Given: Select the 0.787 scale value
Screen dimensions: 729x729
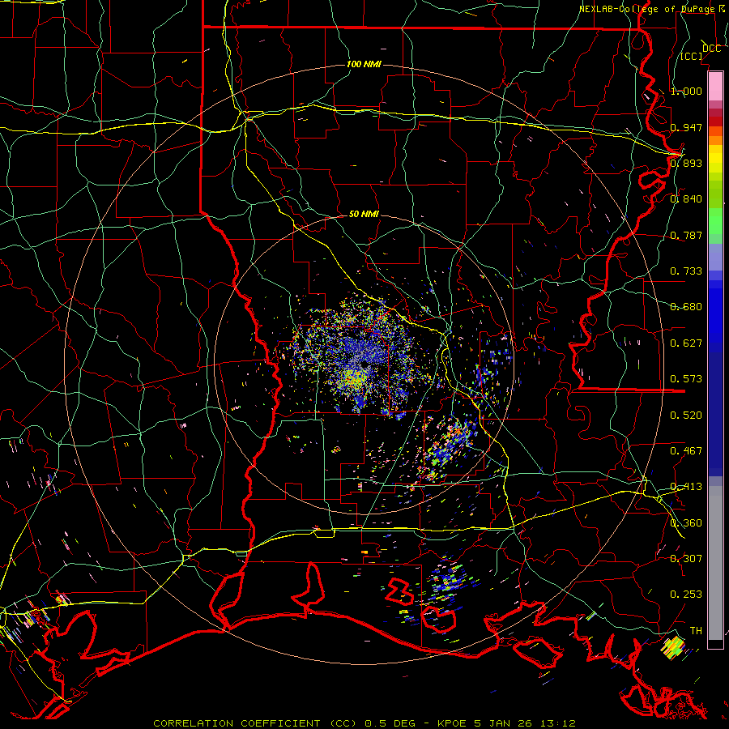Looking at the screenshot, I should (686, 235).
